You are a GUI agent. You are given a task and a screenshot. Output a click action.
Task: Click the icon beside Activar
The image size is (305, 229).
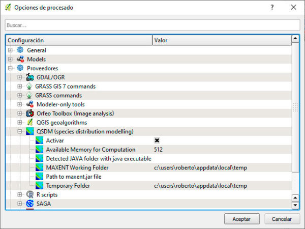click(x=39, y=140)
